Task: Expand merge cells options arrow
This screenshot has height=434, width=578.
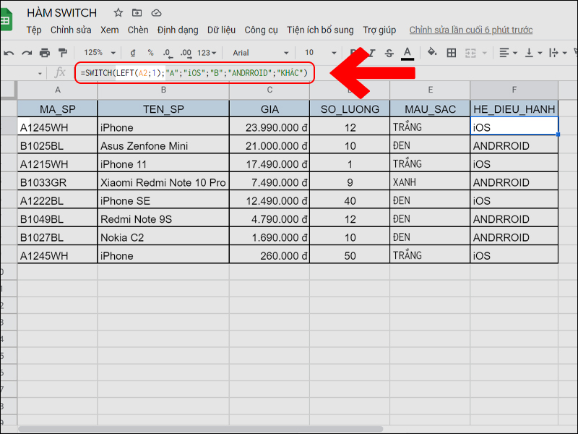Action: pyautogui.click(x=485, y=53)
